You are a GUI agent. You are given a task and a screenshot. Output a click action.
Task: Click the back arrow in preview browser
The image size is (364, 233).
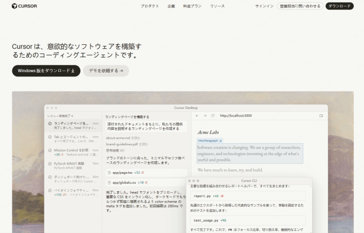[197, 115]
